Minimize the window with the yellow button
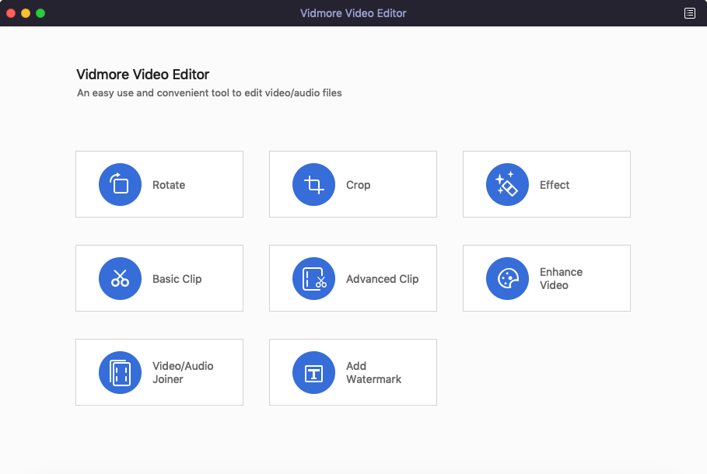The image size is (707, 474). coord(26,13)
